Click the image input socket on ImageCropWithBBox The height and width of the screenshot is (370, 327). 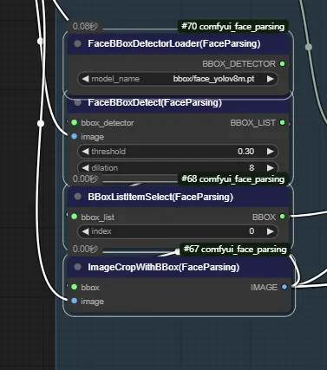[75, 301]
